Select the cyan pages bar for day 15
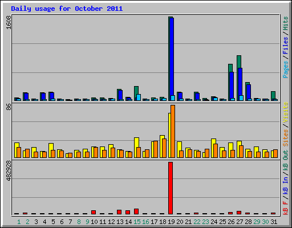 (139, 97)
